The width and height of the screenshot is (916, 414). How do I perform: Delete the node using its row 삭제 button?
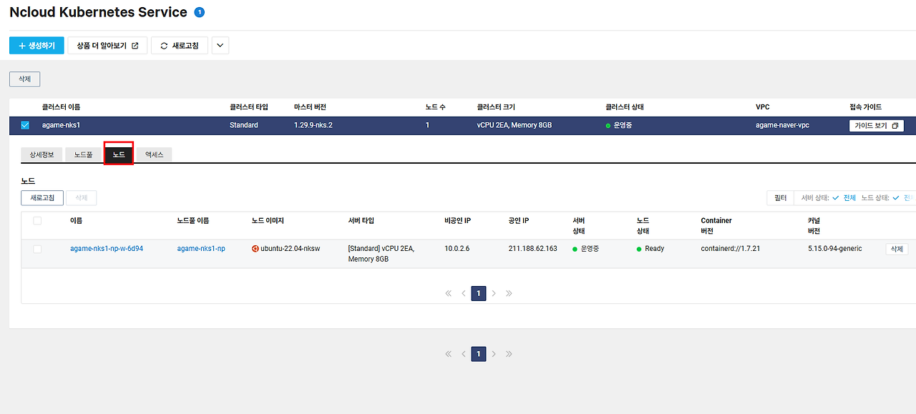coord(897,249)
